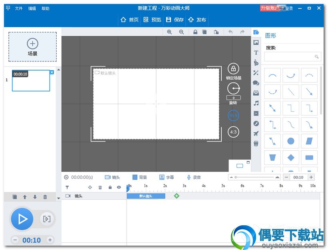Click the copy icon in canvas toolbar

(205, 32)
